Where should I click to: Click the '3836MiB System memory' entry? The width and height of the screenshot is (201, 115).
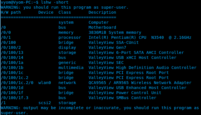tap(115, 32)
